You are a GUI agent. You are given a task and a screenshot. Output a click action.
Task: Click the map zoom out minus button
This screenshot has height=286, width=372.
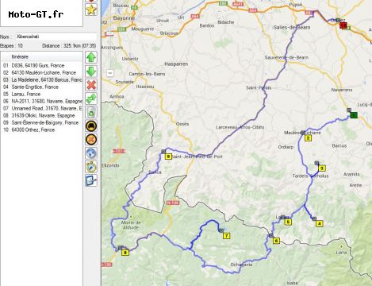coord(110,73)
